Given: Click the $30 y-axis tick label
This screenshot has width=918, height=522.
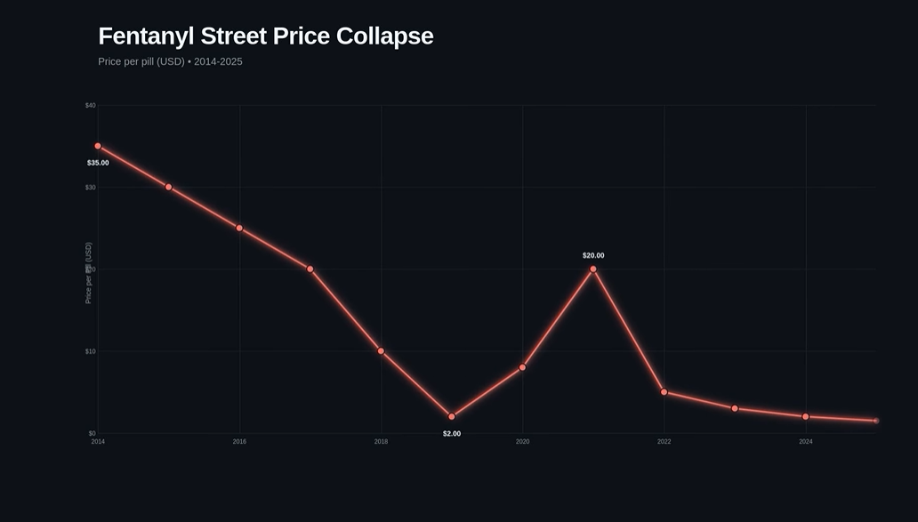Looking at the screenshot, I should [x=91, y=187].
